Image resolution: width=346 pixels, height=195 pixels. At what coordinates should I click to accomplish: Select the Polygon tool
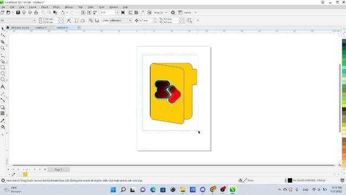click(x=3, y=79)
